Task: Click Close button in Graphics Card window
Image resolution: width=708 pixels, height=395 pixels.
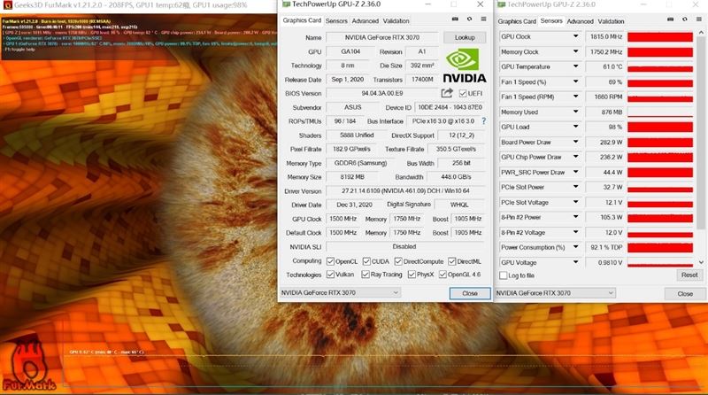Action: [470, 293]
